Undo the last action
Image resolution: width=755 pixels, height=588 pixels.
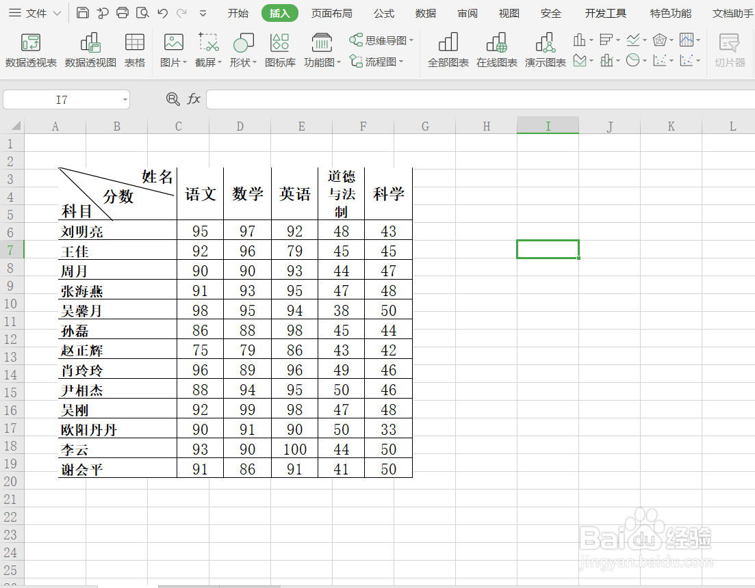coord(162,13)
